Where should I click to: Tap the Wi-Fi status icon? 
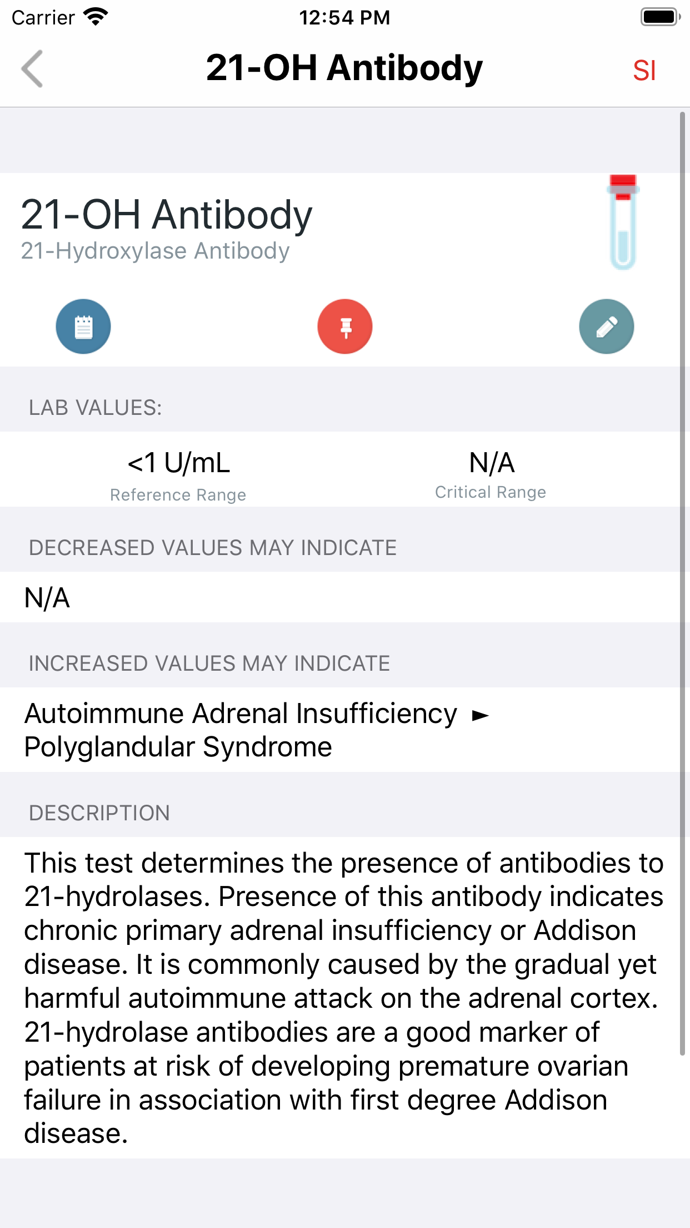[96, 17]
